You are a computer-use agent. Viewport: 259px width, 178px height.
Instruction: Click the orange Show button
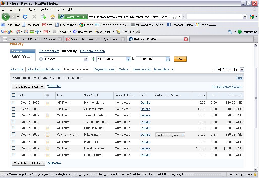click(180, 59)
